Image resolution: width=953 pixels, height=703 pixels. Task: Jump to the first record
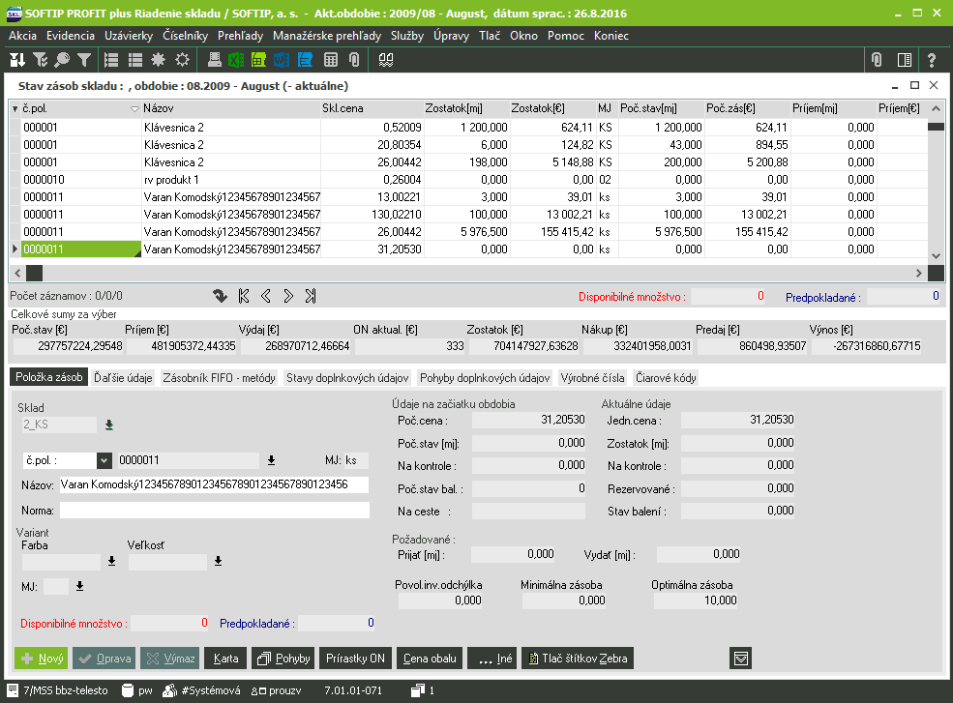coord(244,296)
